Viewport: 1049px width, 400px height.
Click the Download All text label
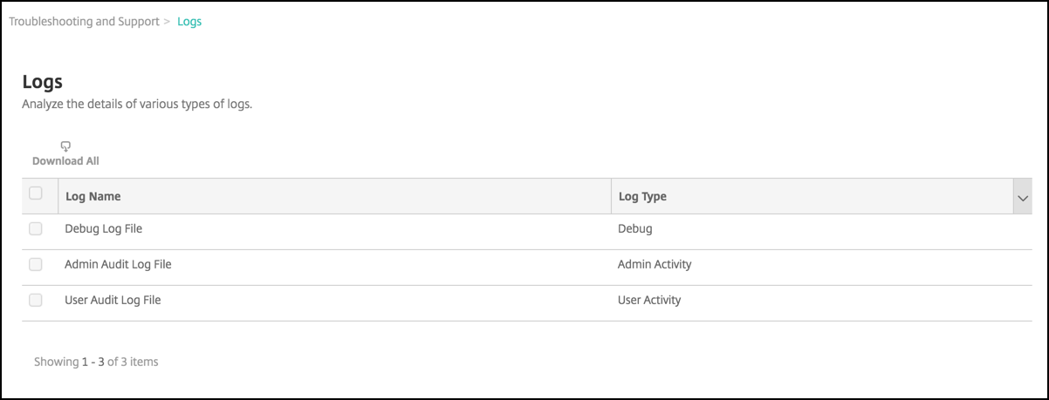(x=65, y=161)
